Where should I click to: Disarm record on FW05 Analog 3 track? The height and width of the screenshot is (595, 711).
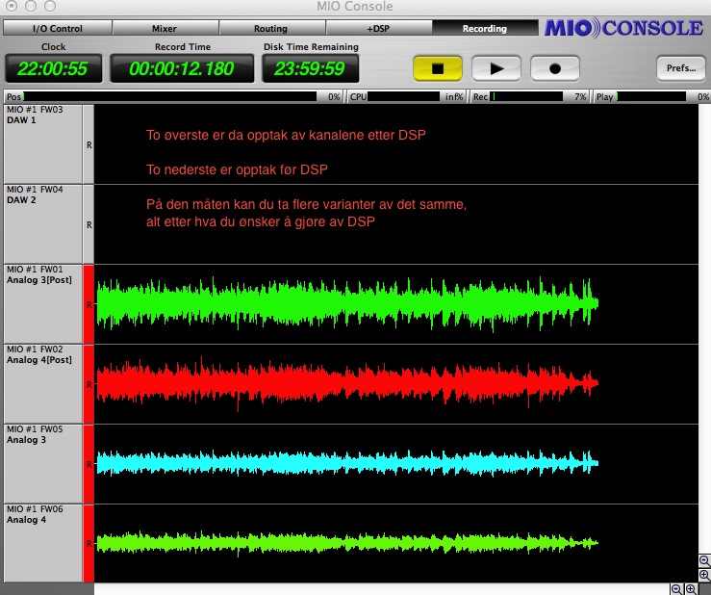(89, 464)
